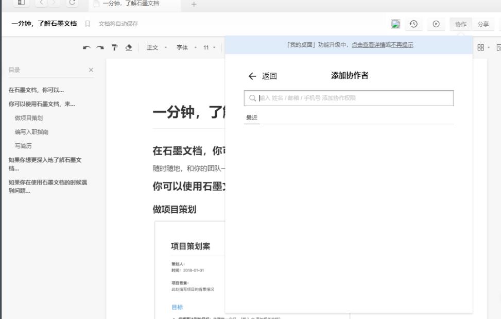Click the 分享 share button

pyautogui.click(x=483, y=24)
